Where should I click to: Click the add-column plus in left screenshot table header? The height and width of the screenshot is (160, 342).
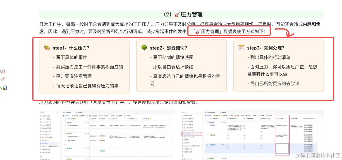tap(170, 119)
